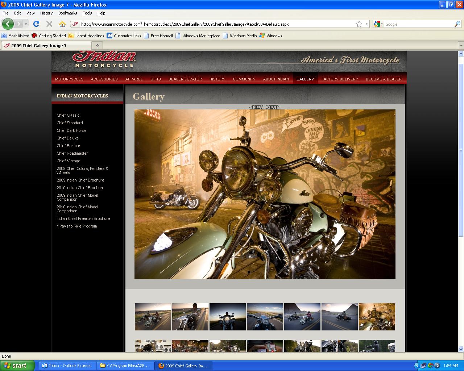Open the back/forward history dropdown arrow
This screenshot has height=371, width=464.
click(x=26, y=24)
